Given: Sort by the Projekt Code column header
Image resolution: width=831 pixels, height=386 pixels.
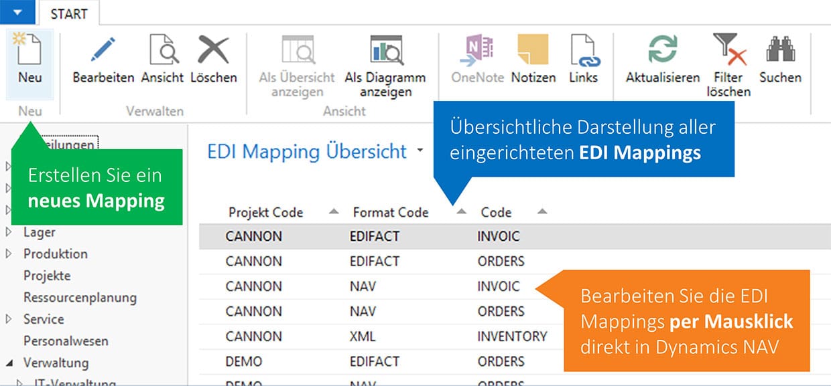Looking at the screenshot, I should 265,213.
